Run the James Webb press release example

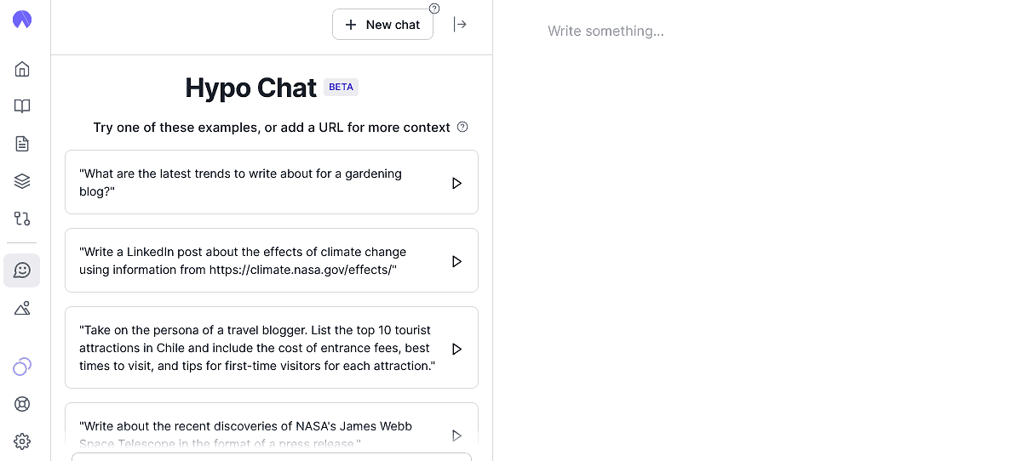(x=456, y=435)
